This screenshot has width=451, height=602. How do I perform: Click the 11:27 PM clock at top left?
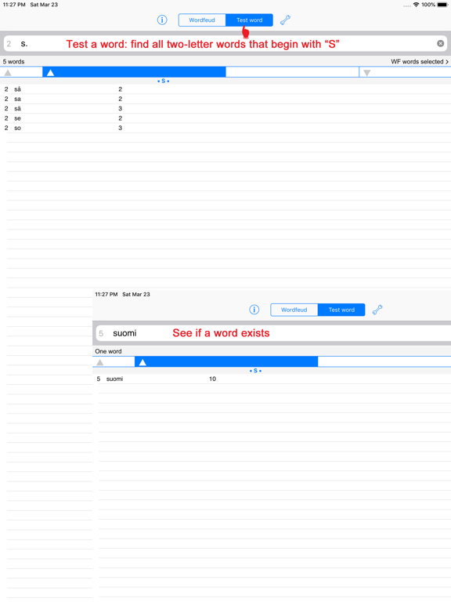click(x=14, y=5)
